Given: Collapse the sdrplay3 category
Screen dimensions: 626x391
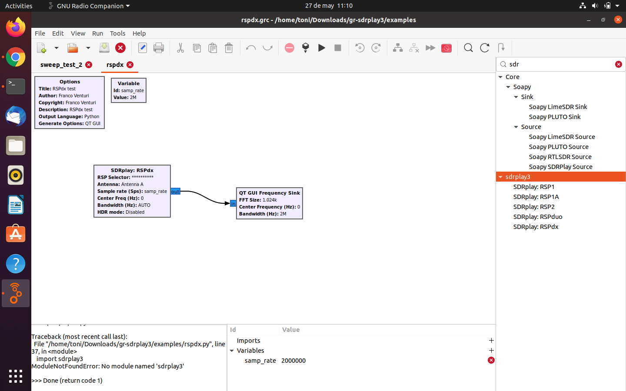Looking at the screenshot, I should pos(501,177).
